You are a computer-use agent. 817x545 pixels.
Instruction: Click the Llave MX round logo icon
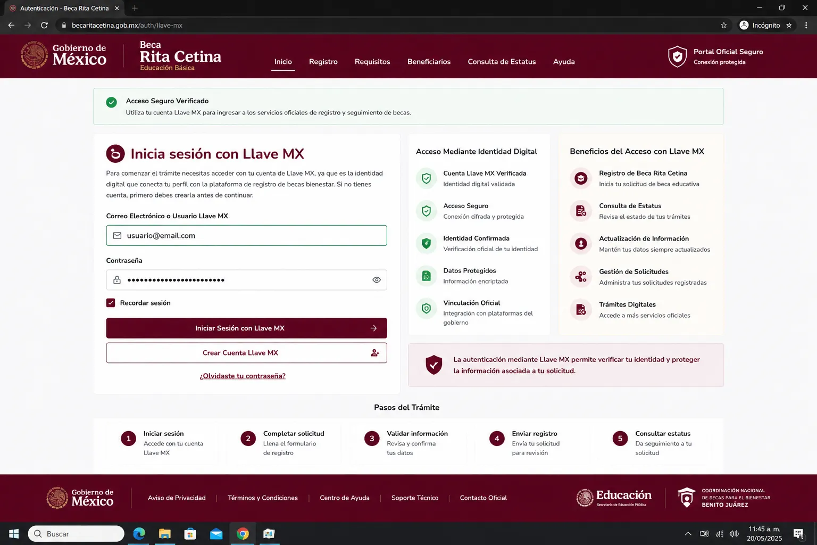pyautogui.click(x=115, y=154)
